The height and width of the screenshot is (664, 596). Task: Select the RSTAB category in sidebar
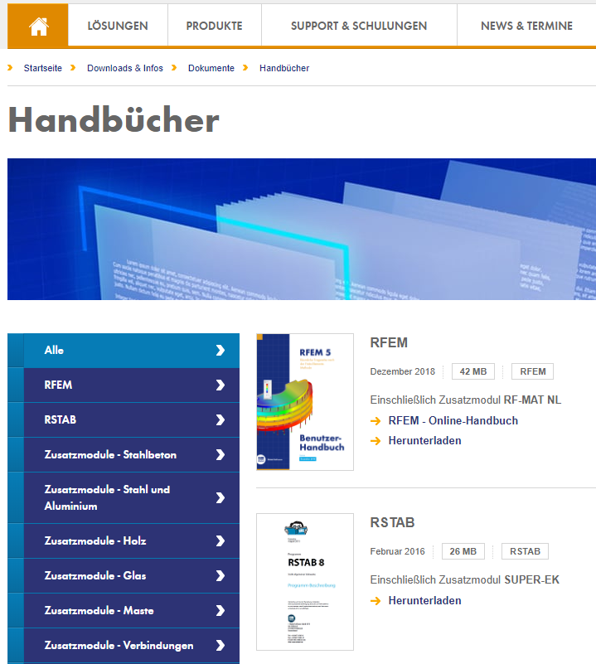click(x=124, y=419)
